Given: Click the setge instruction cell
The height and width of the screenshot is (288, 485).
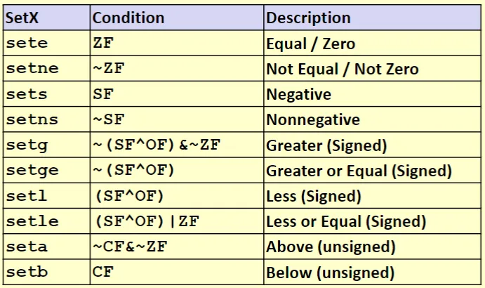Looking at the screenshot, I should pyautogui.click(x=32, y=171).
